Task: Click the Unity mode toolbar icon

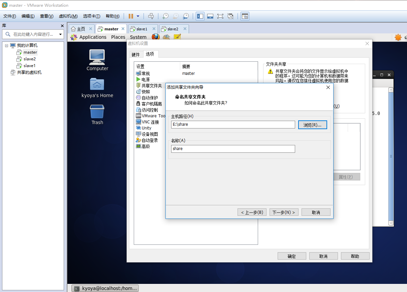Action: (x=230, y=16)
